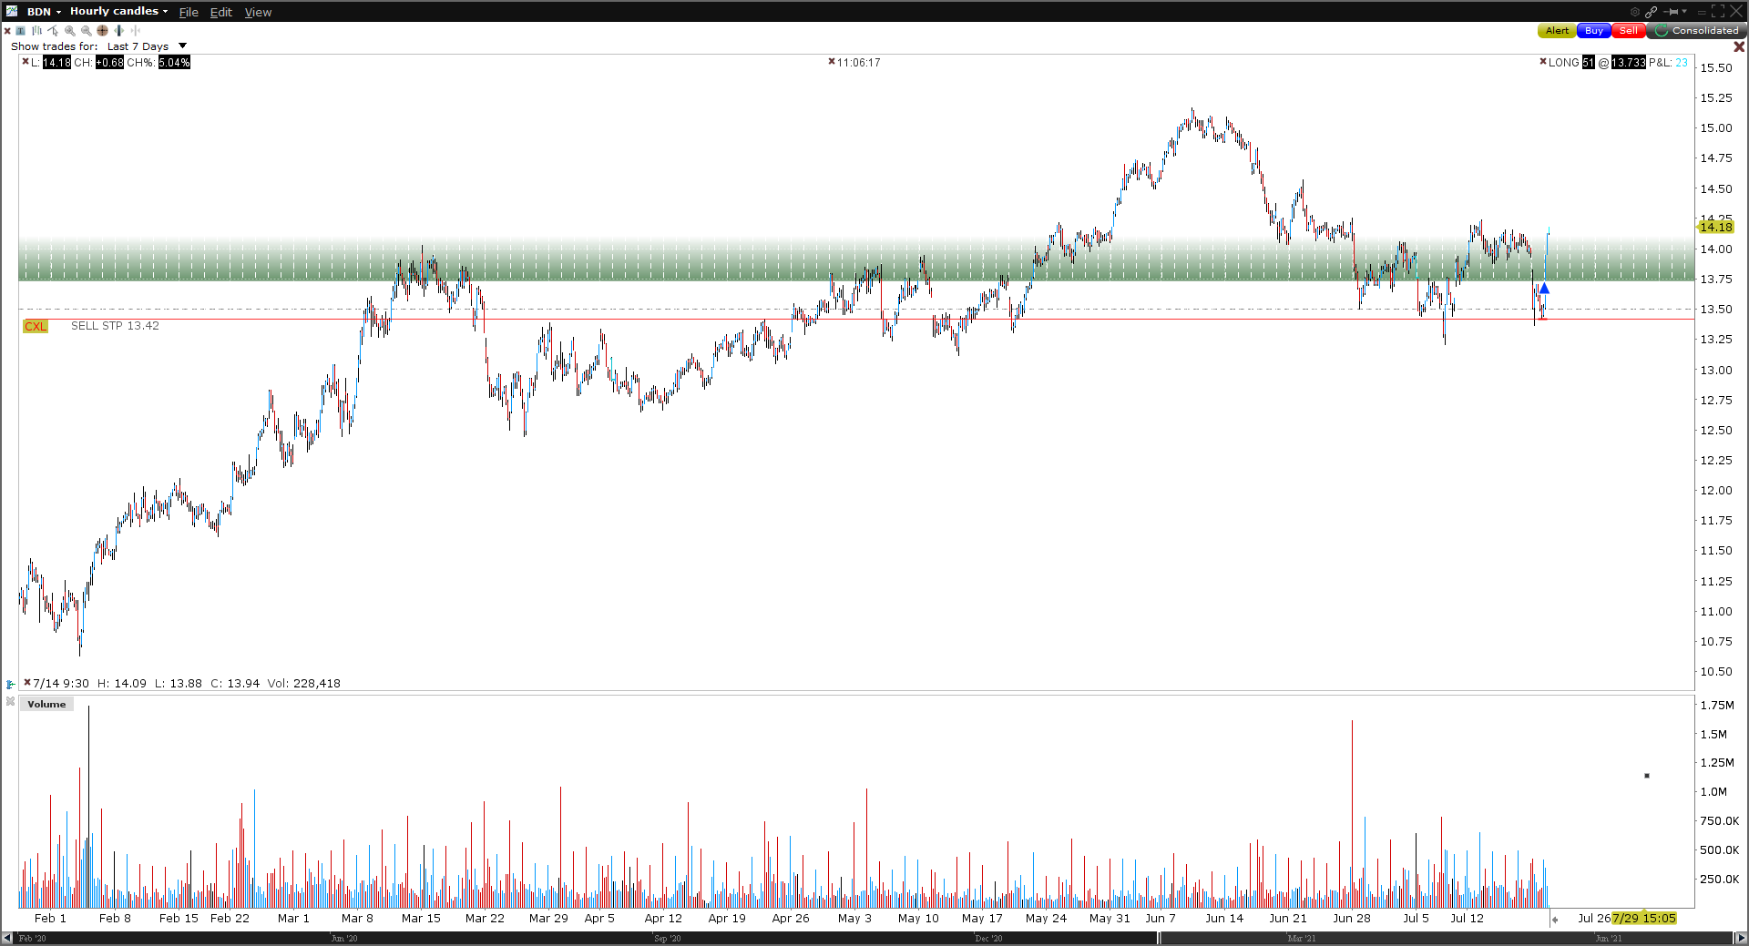Viewport: 1749px width, 946px height.
Task: Click the CH value +0.68
Action: (x=109, y=63)
